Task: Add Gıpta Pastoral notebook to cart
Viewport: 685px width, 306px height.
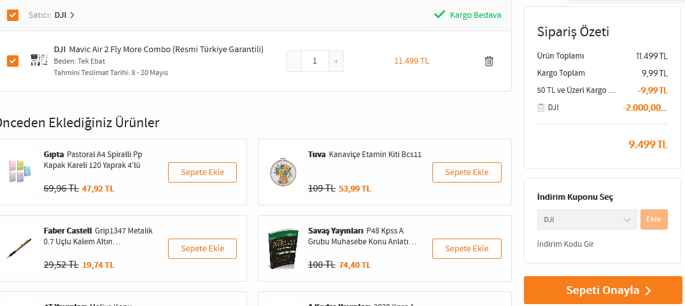Action: pyautogui.click(x=202, y=172)
